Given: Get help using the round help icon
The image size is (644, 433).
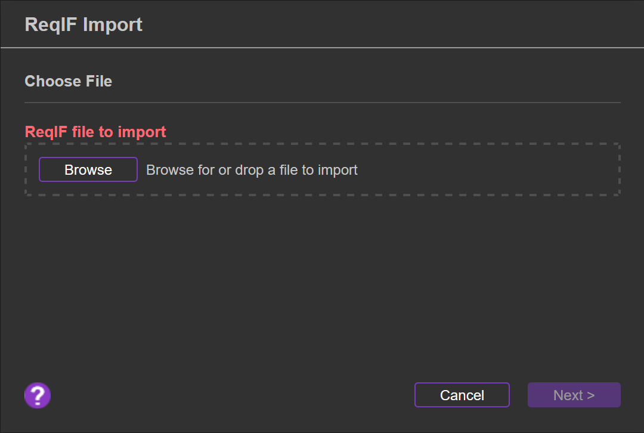Looking at the screenshot, I should [x=38, y=395].
